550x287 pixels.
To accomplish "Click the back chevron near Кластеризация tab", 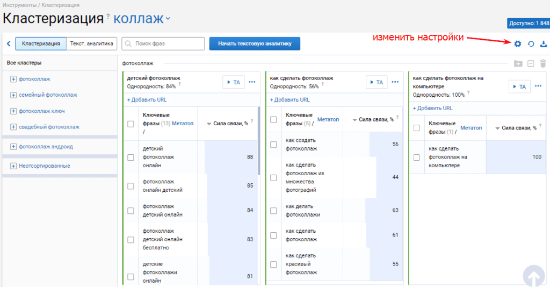I will click(x=9, y=44).
